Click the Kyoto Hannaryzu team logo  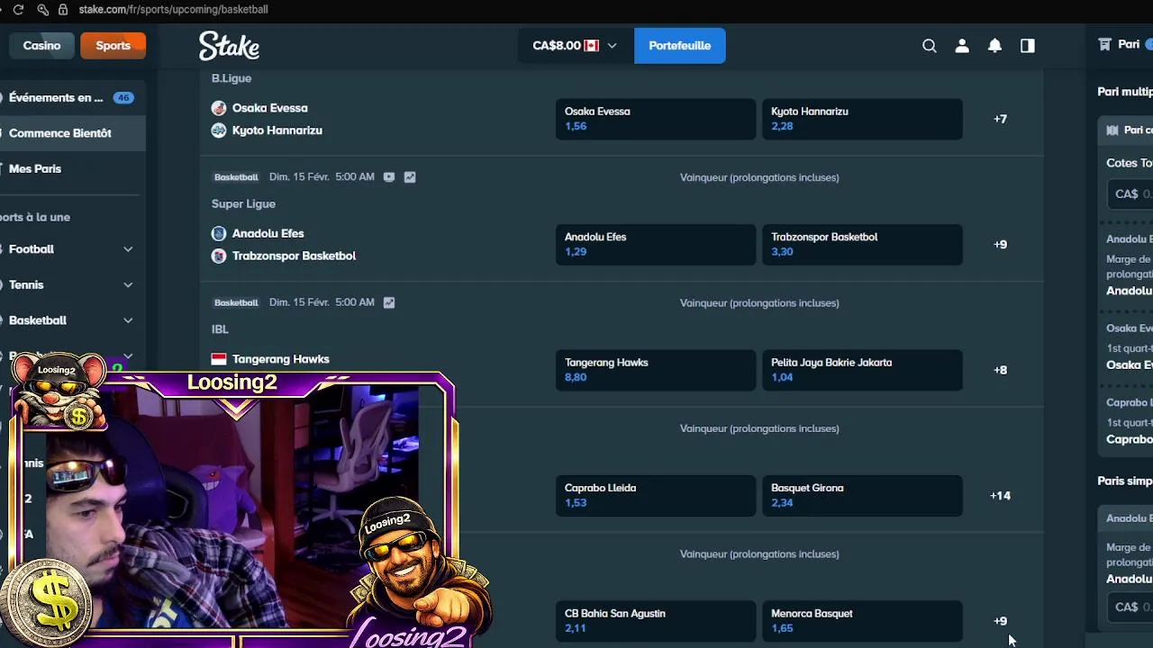(x=219, y=130)
